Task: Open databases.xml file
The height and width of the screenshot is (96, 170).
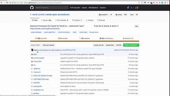Action: (x=39, y=90)
